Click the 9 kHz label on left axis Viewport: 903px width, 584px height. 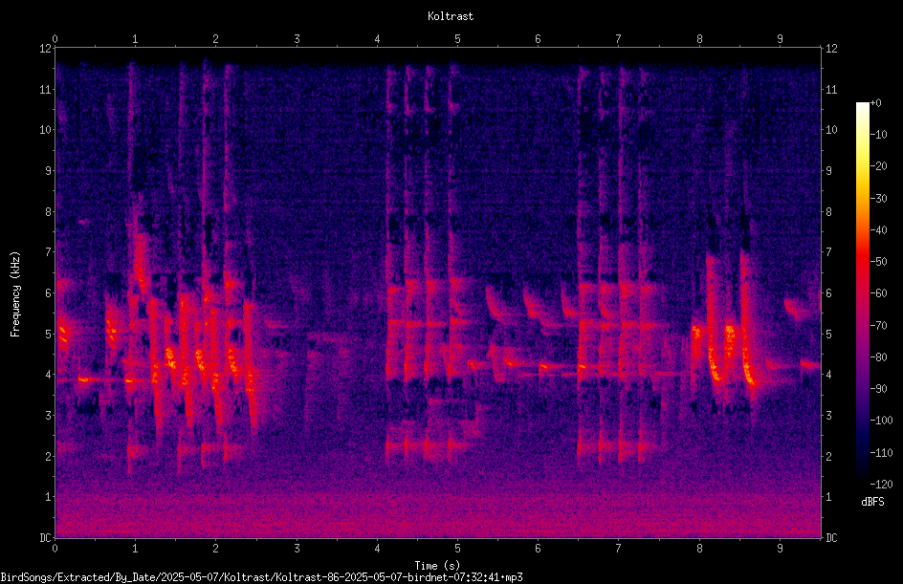[x=49, y=171]
